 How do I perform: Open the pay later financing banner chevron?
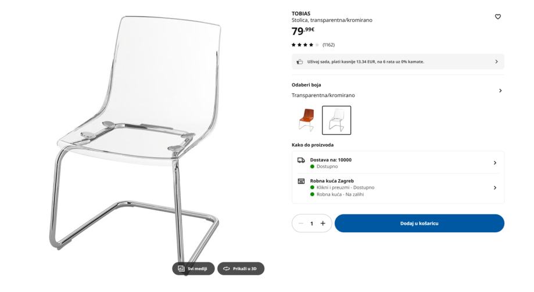pos(496,62)
